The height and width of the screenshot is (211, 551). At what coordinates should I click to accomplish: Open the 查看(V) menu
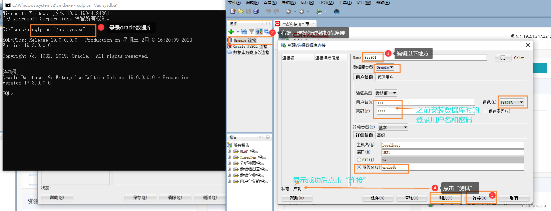point(270,3)
